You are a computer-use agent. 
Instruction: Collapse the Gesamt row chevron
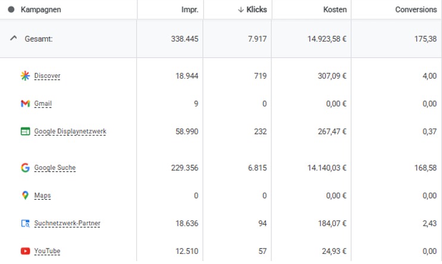click(x=13, y=38)
